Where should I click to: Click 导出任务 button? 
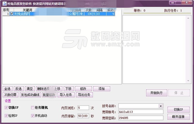pos(84,95)
